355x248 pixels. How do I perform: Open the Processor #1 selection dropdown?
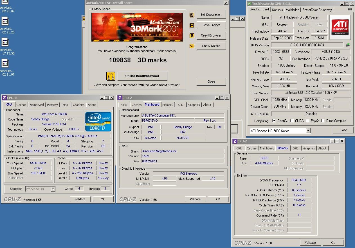pyautogui.click(x=53, y=189)
